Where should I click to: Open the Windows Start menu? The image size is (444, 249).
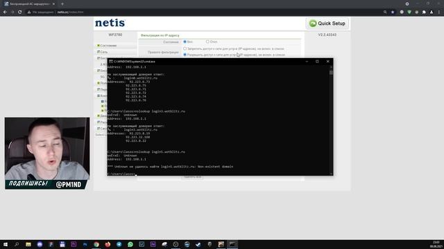click(6, 244)
